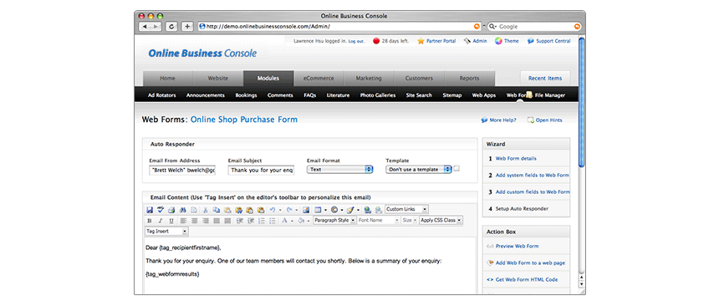Click the Indent icon
This screenshot has height=301, width=719.
click(240, 221)
